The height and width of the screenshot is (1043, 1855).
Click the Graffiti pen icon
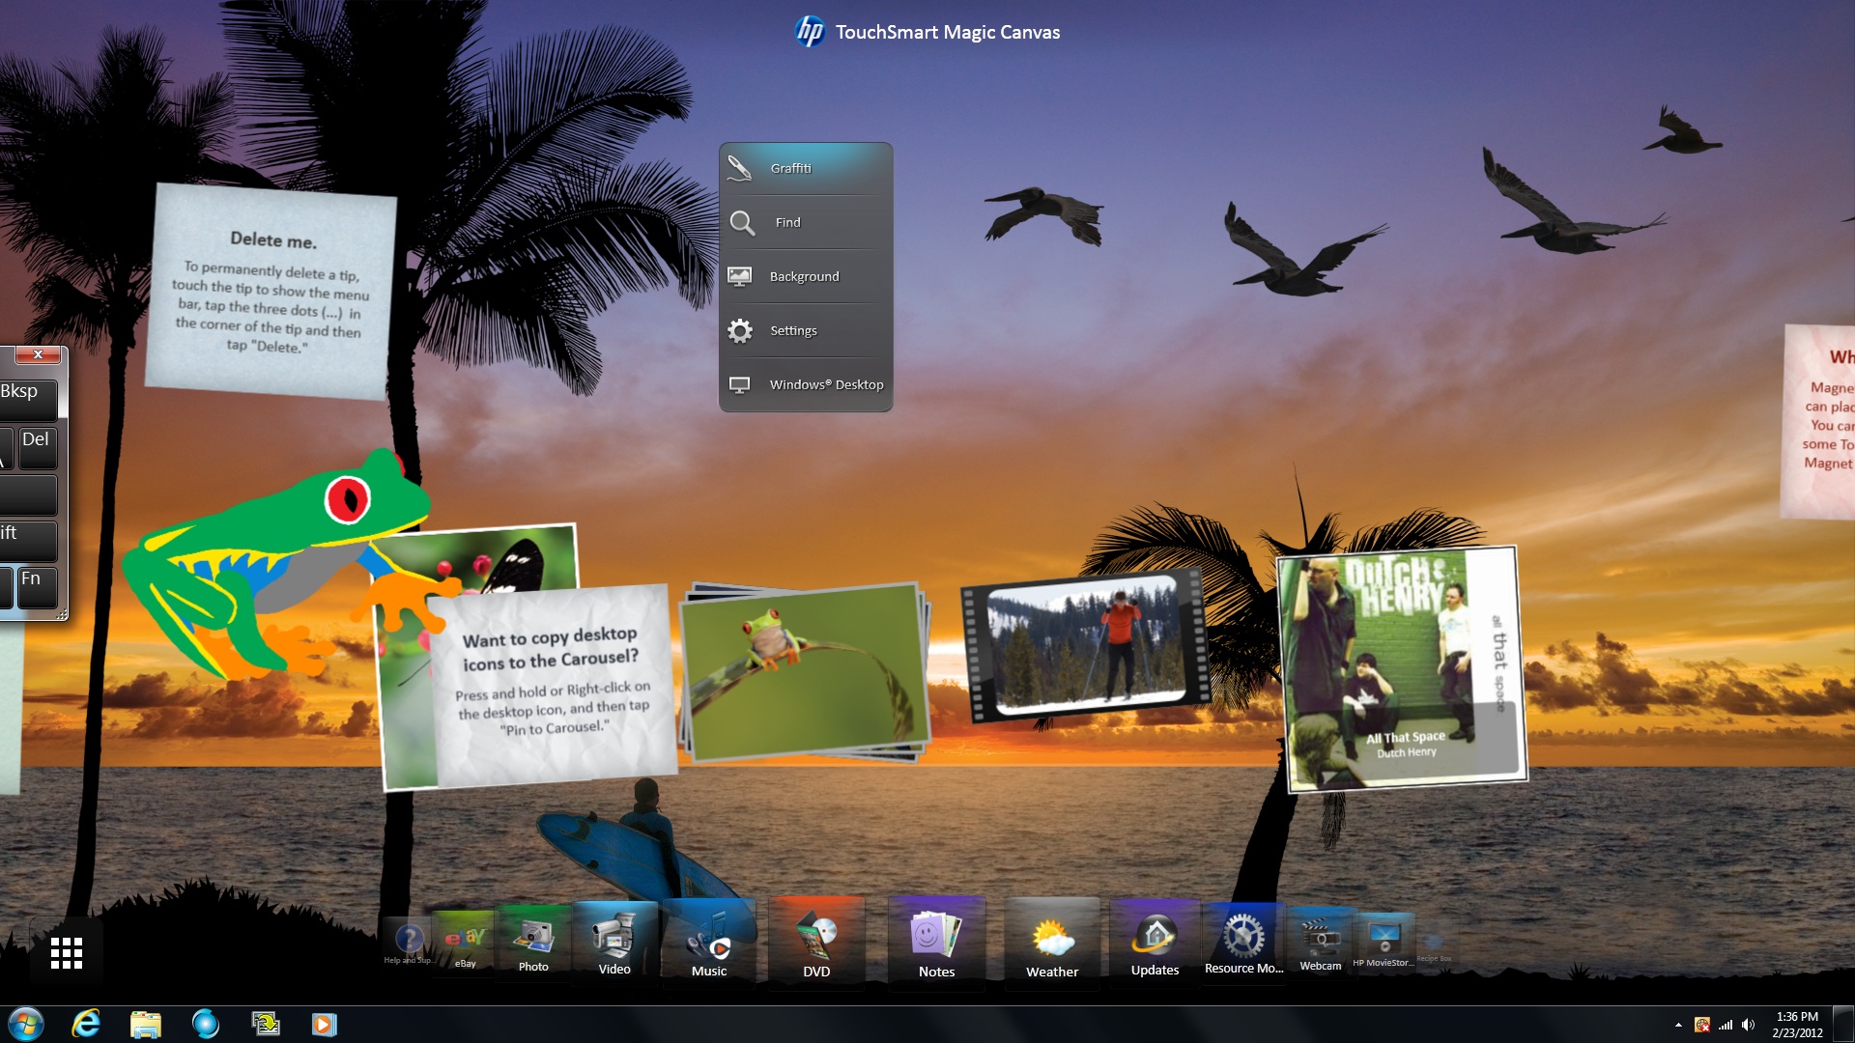(740, 168)
